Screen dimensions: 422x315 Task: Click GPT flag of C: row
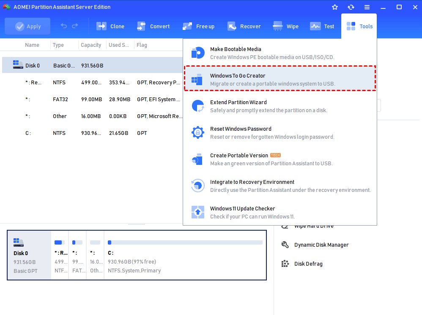point(142,133)
